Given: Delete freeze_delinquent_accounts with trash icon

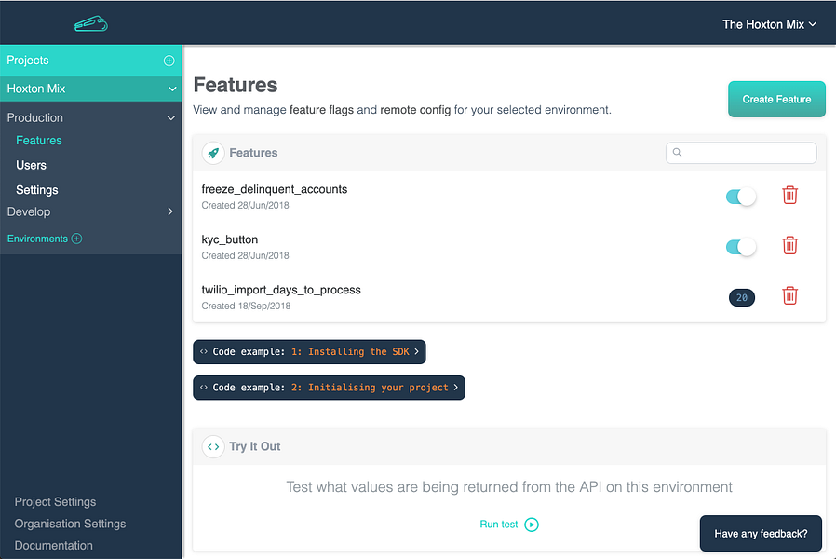Looking at the screenshot, I should 789,195.
